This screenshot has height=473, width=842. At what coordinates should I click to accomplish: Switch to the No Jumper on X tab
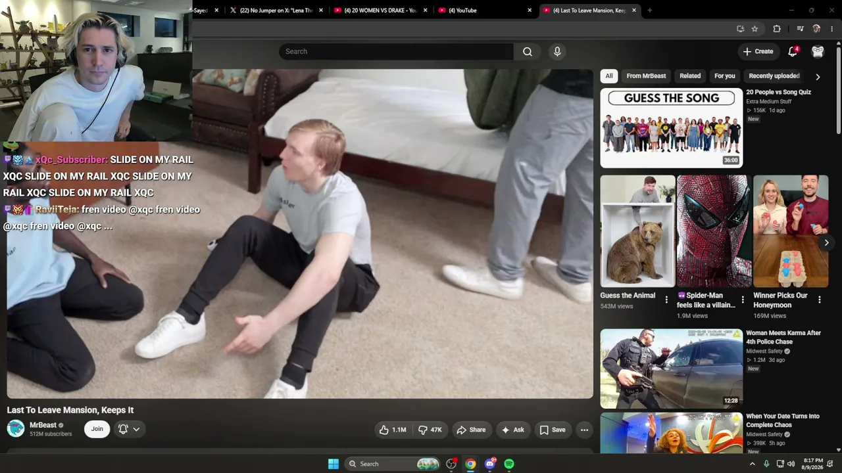click(x=277, y=11)
